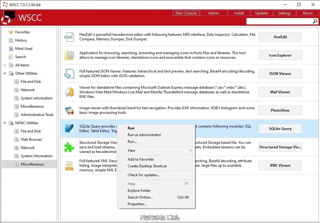
Task: Select System Information under MiTeC Utilities
Action: pos(29,156)
